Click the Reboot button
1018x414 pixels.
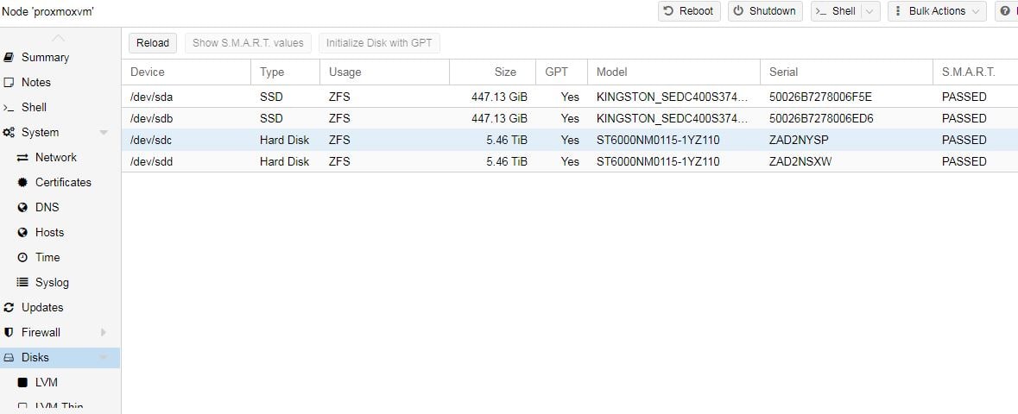(x=689, y=11)
